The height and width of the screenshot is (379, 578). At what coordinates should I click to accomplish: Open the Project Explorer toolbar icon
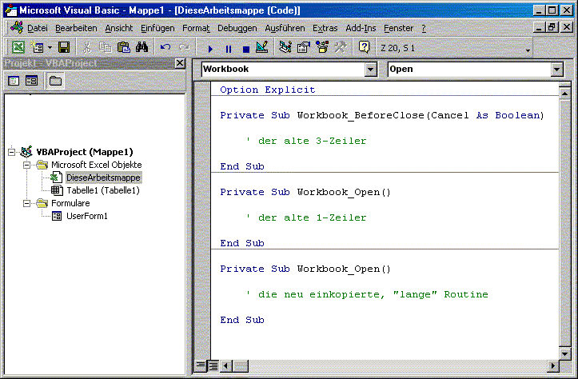coord(285,47)
